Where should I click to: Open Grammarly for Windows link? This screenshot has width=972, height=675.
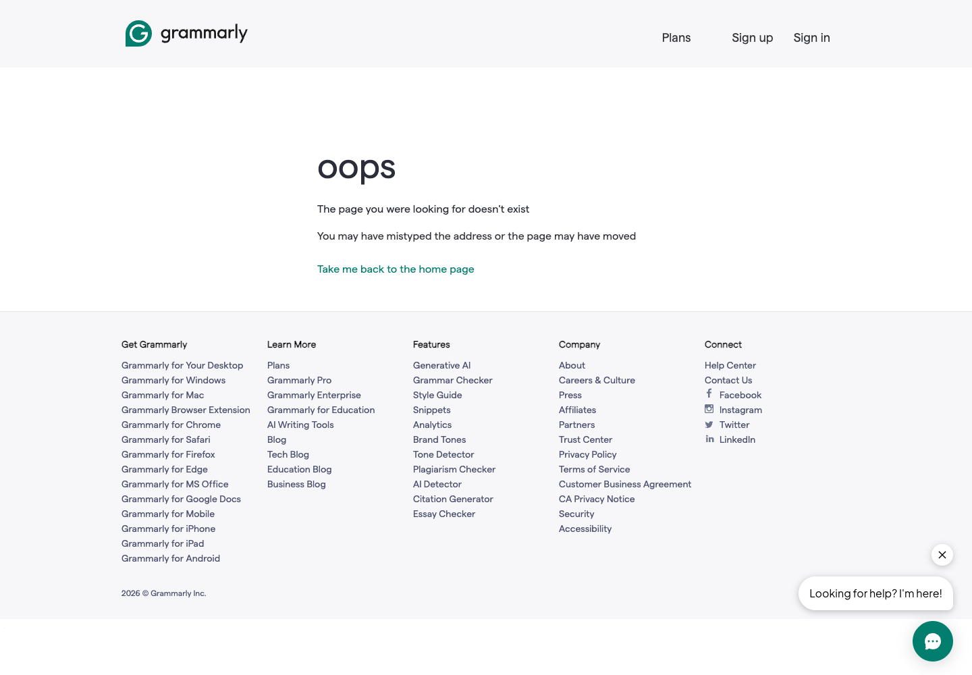click(x=173, y=380)
